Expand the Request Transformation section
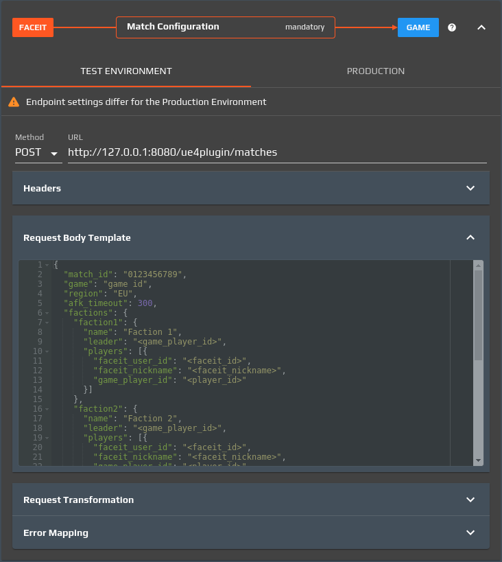The height and width of the screenshot is (562, 502). coord(470,500)
